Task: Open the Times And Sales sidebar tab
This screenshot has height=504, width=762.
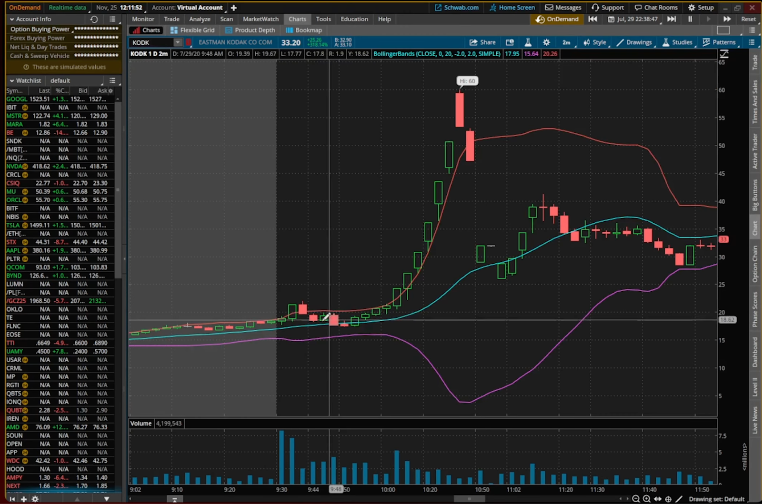Action: [755, 101]
